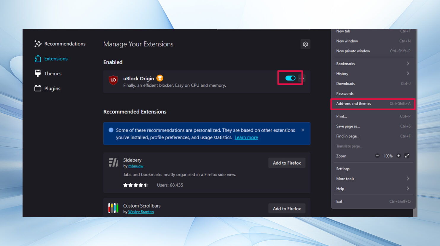Viewport: 440px width, 246px height.
Task: Open the extensions settings gear menu
Action: coord(305,44)
